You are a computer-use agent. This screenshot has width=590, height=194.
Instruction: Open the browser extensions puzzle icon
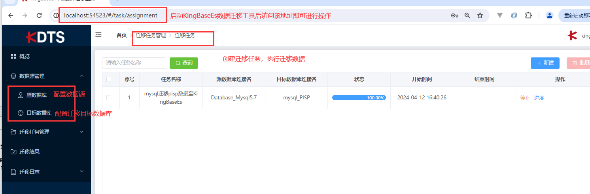(x=528, y=15)
